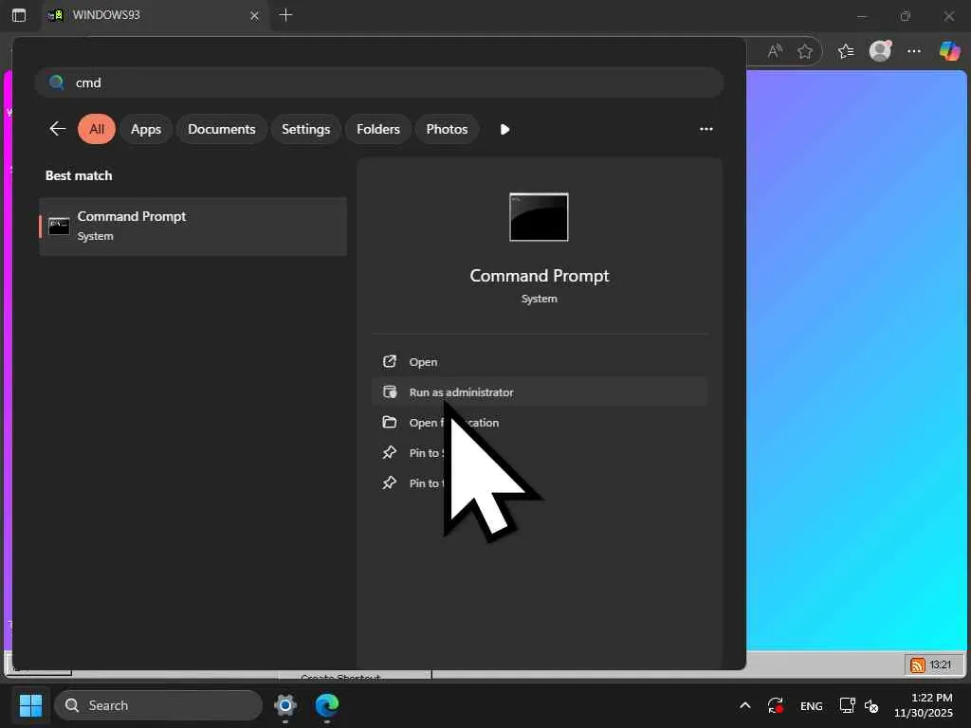Click the large Command Prompt preview icon
The width and height of the screenshot is (971, 728).
[539, 217]
